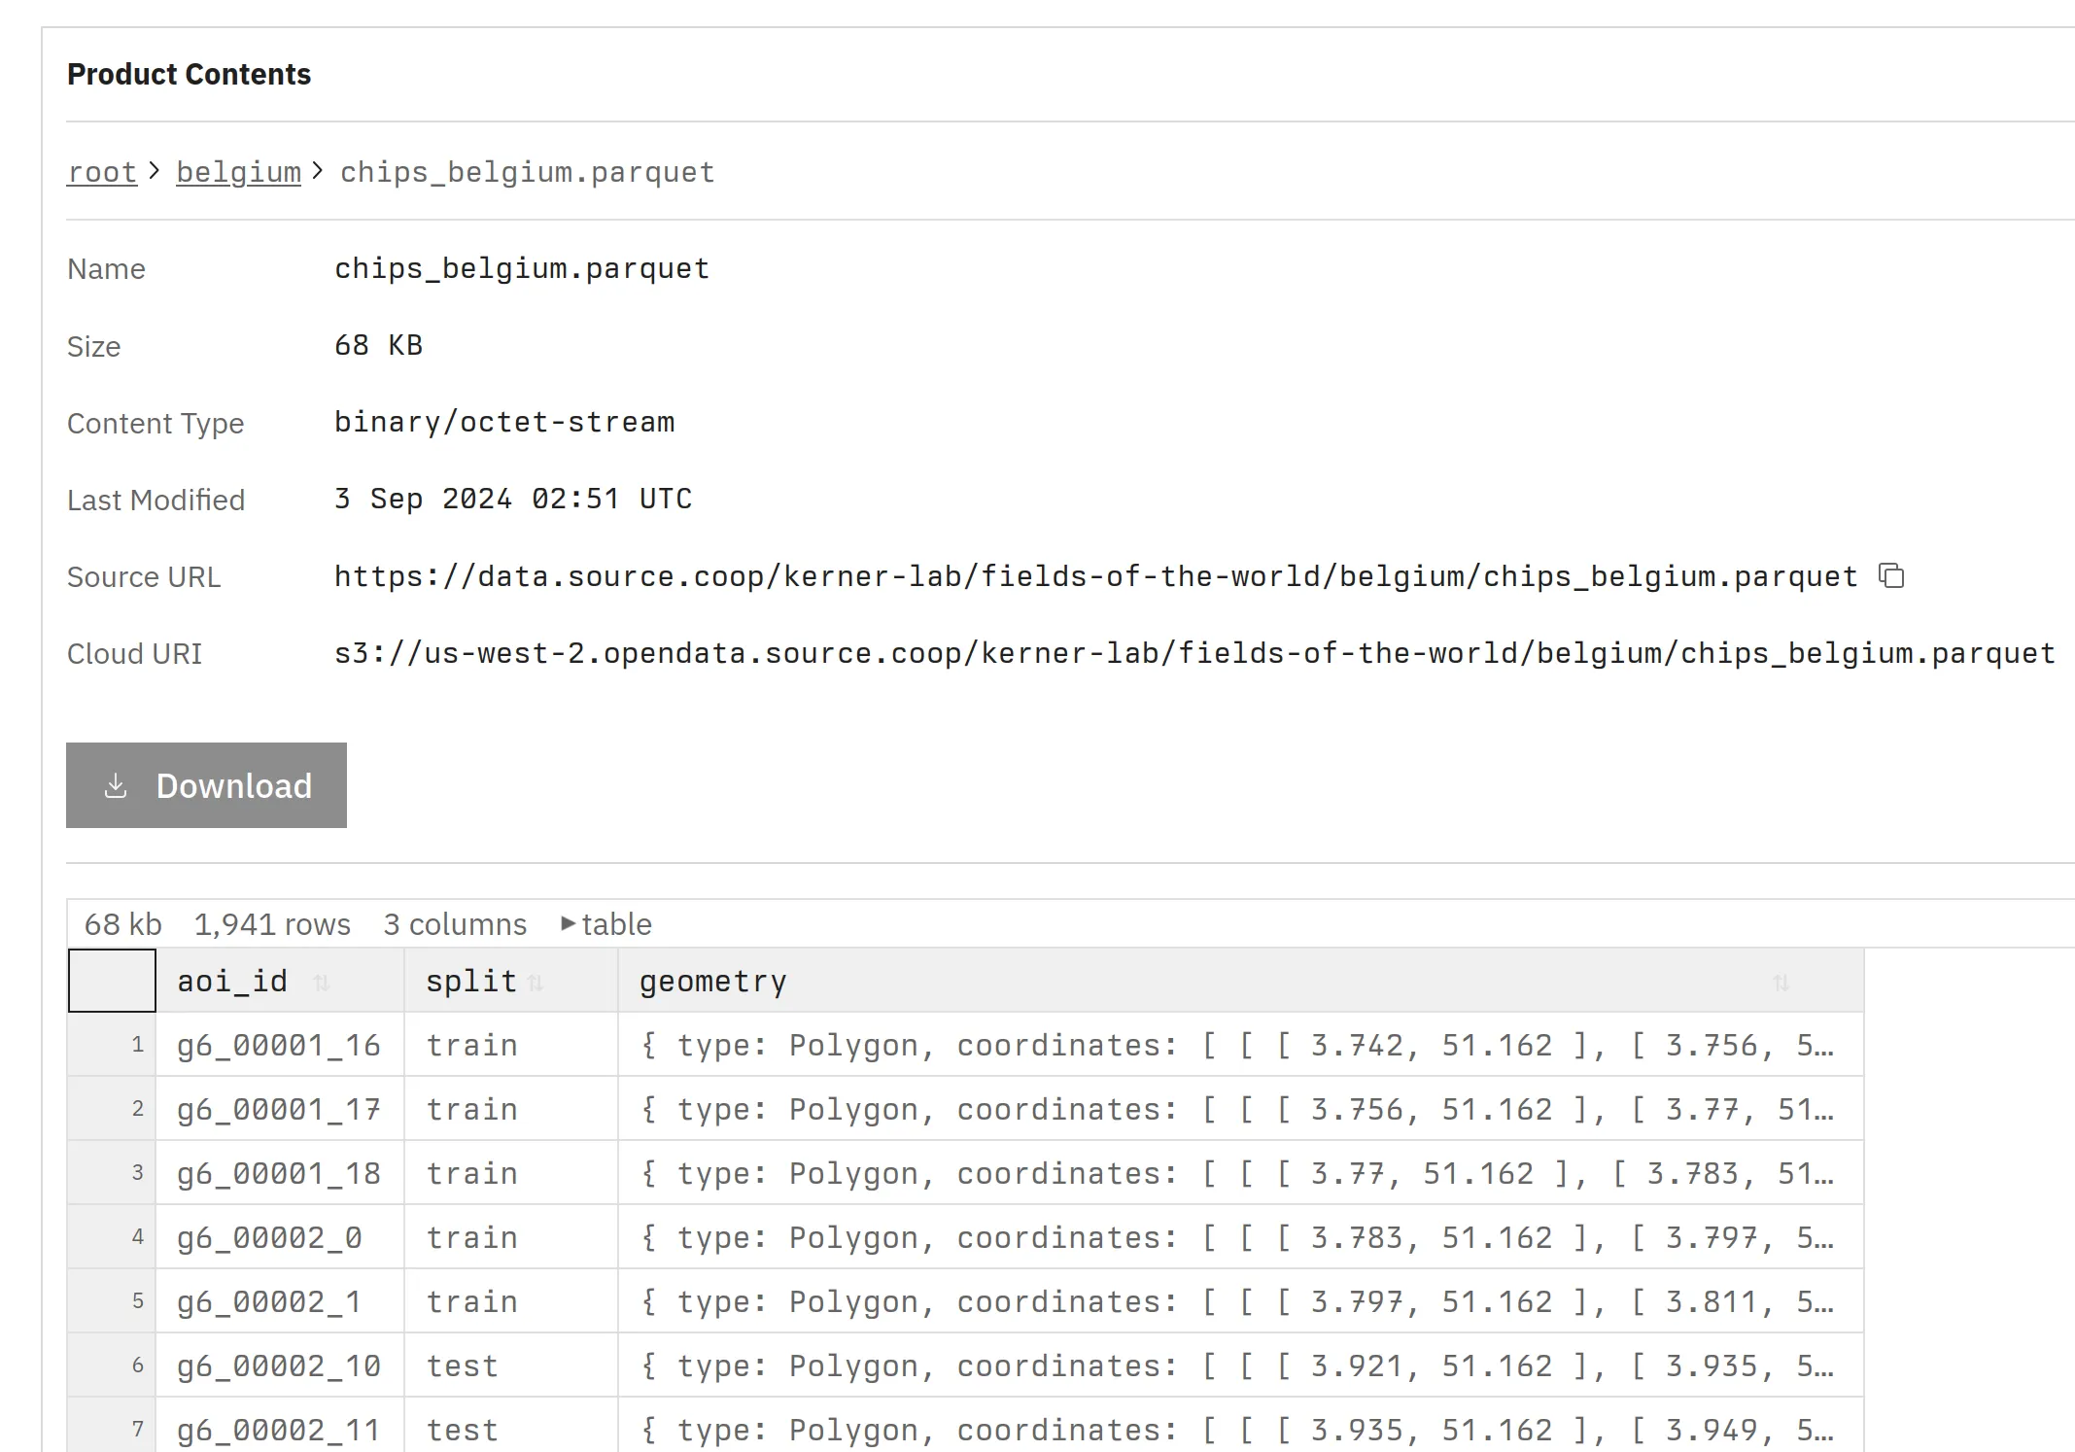The width and height of the screenshot is (2075, 1452).
Task: Click the Download button
Action: (x=206, y=785)
